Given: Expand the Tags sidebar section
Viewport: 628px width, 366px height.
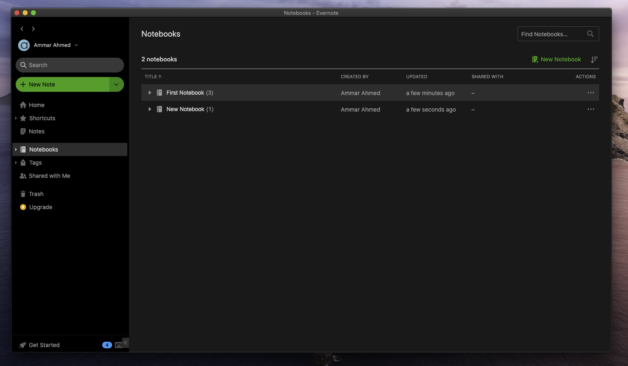Looking at the screenshot, I should (16, 163).
